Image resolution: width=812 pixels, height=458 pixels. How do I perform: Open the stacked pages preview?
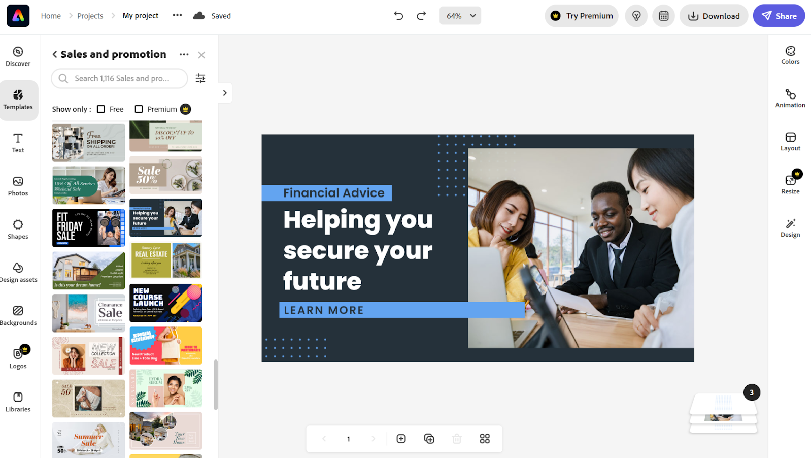click(x=723, y=413)
